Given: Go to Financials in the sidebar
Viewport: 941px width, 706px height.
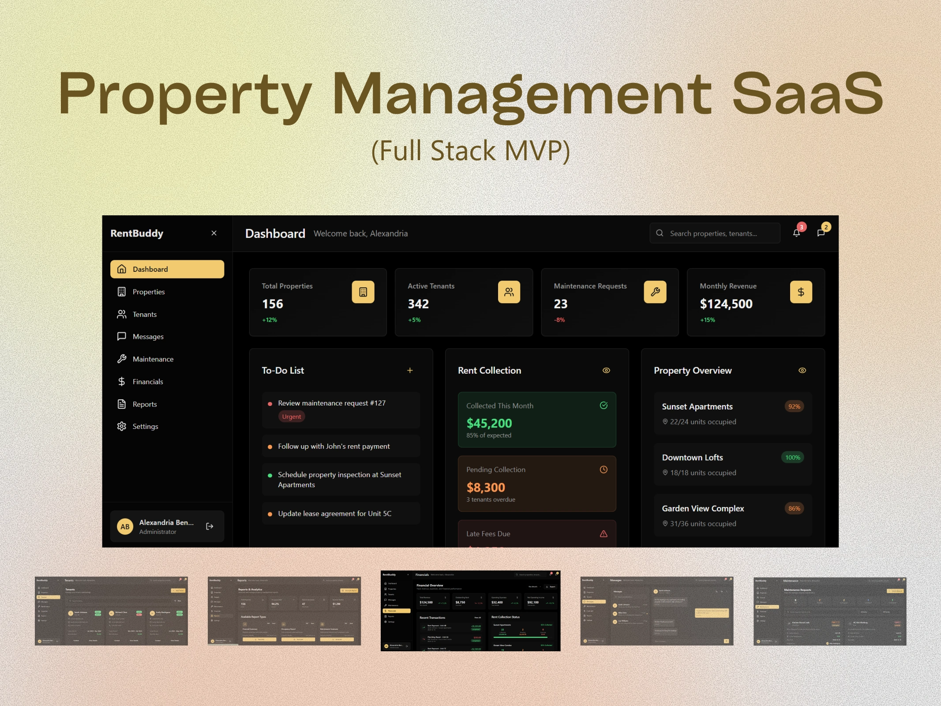Looking at the screenshot, I should (x=148, y=381).
